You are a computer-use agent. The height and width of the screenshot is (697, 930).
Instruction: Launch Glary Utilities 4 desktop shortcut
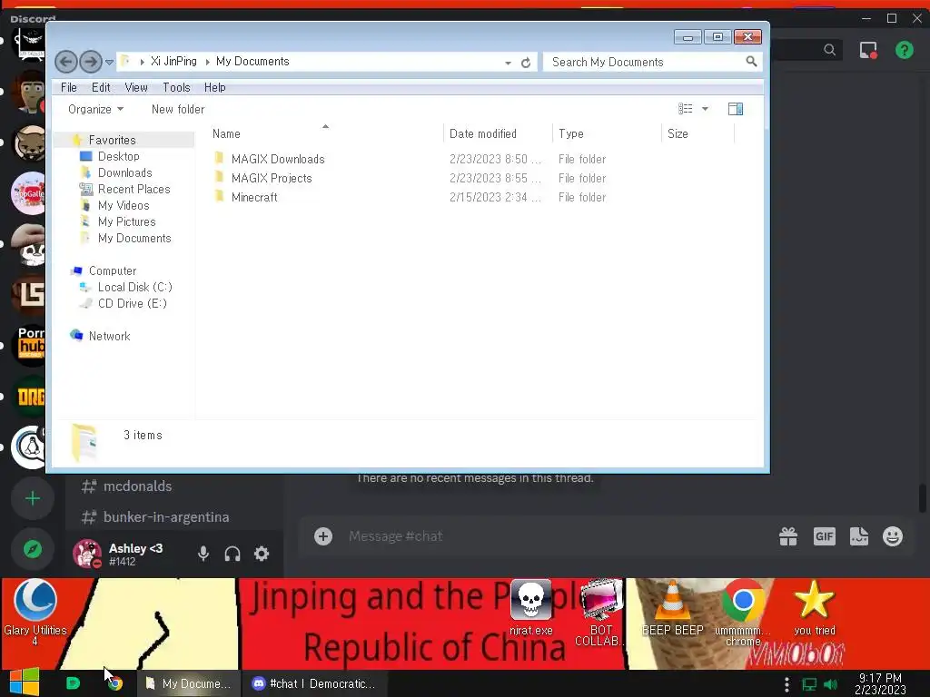click(x=35, y=613)
